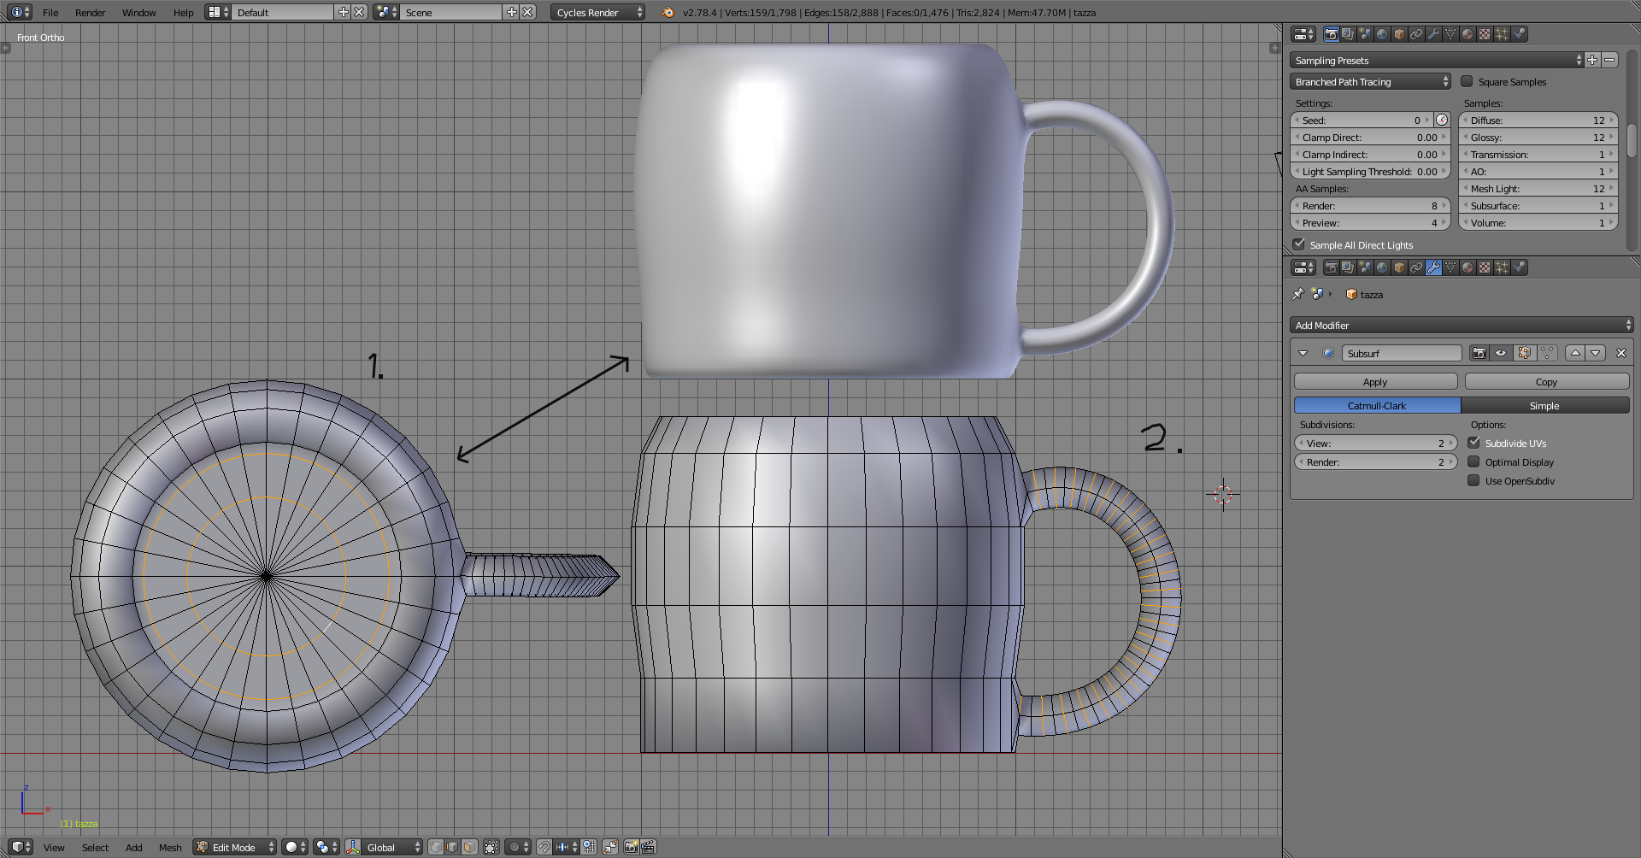The width and height of the screenshot is (1641, 858).
Task: Open the Object tab in the modifier properties header
Action: tap(1399, 267)
